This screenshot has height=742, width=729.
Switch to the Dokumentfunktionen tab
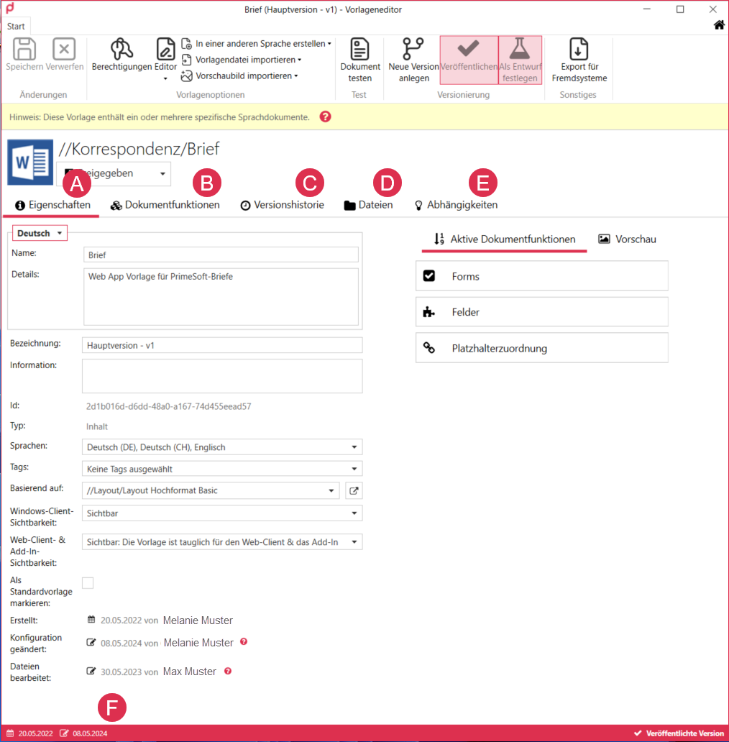pos(165,205)
